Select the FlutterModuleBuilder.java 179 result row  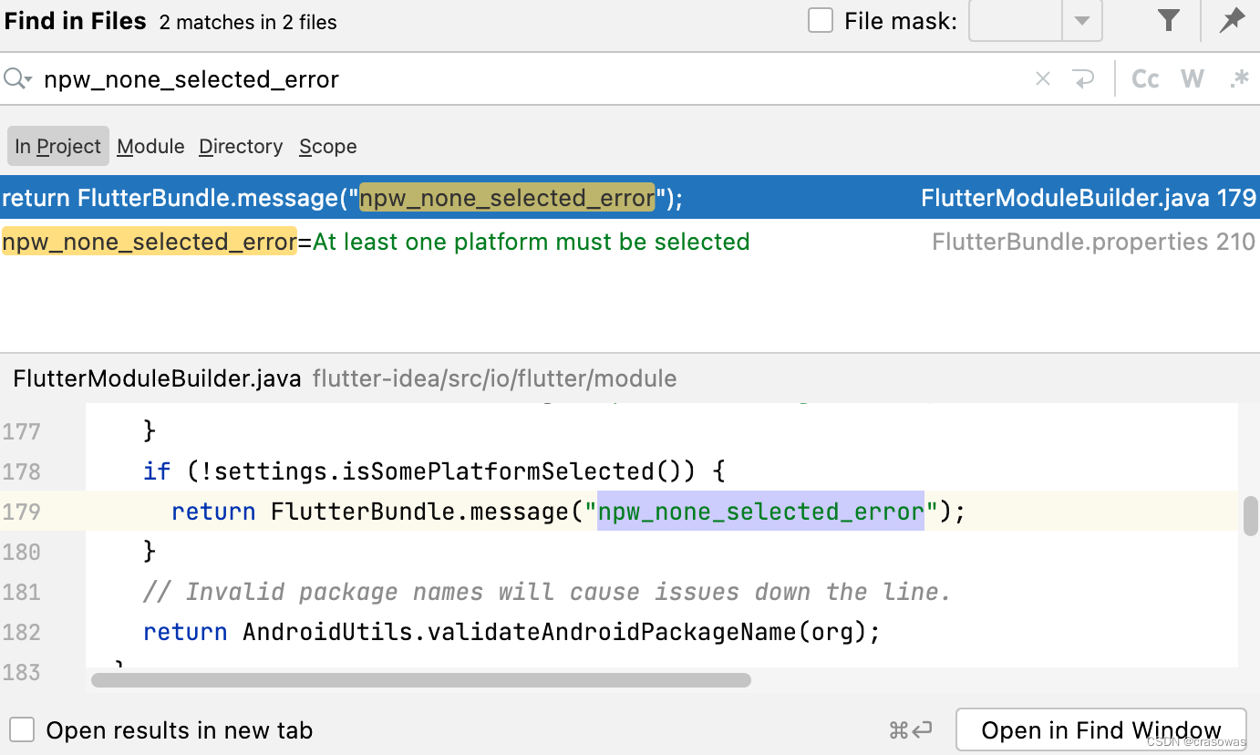(x=630, y=198)
